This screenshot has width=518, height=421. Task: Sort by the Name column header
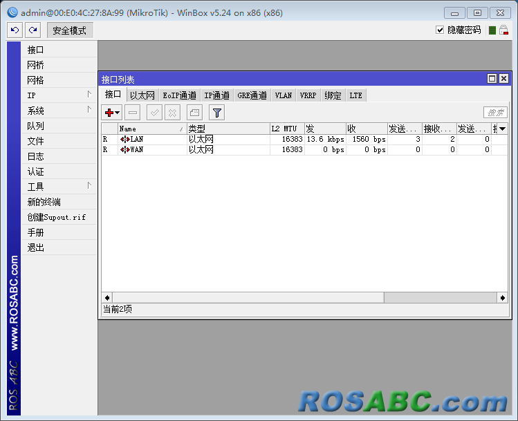[x=152, y=129]
